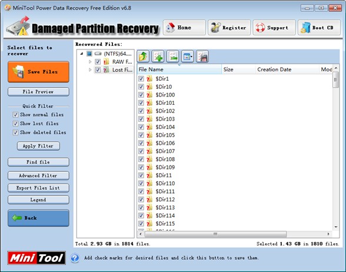Click the orange Save Files button

[38, 72]
